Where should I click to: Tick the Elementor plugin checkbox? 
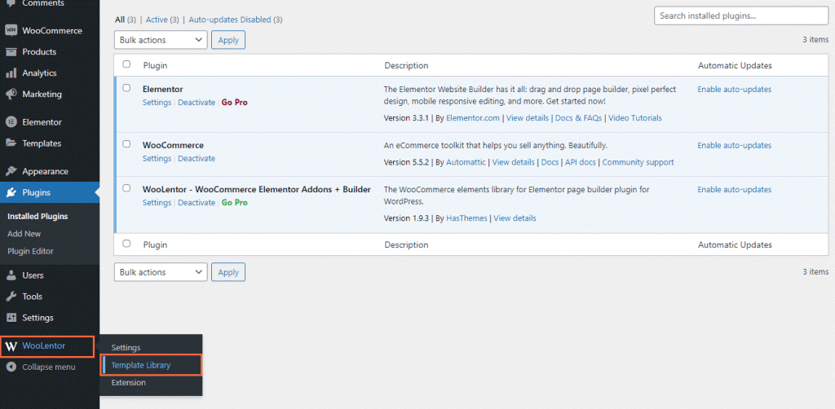(x=126, y=88)
